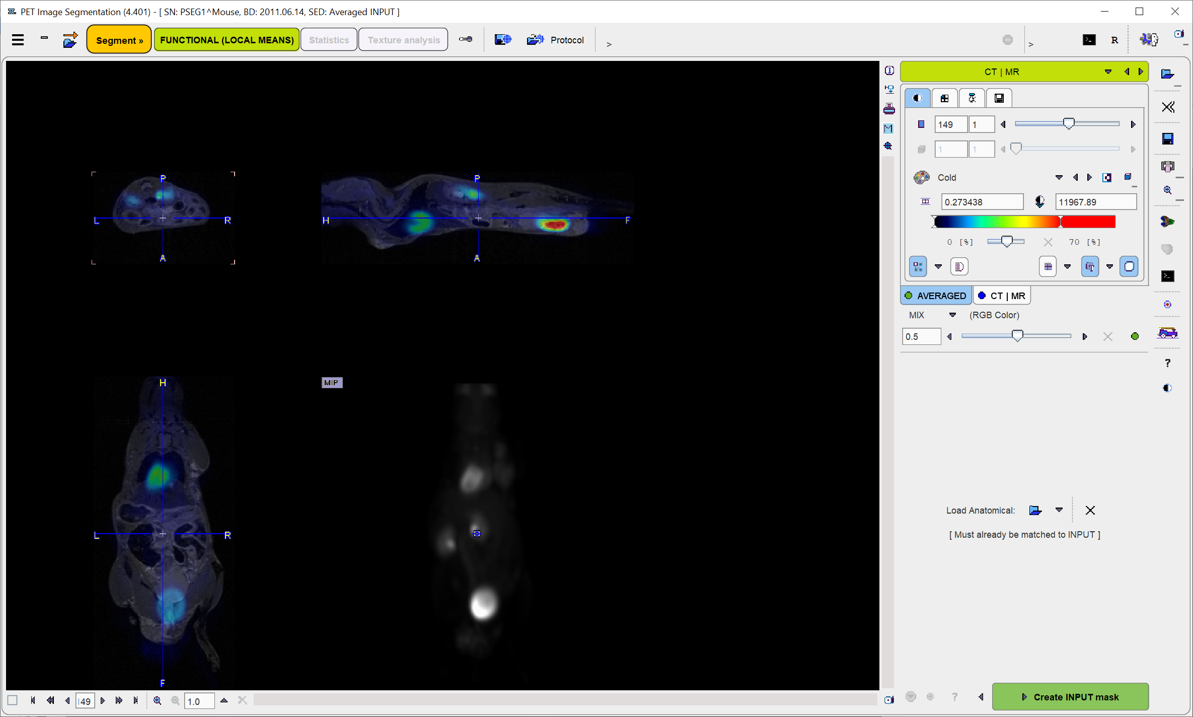This screenshot has height=717, width=1193.
Task: Click the remove anatomical X icon
Action: click(1090, 510)
